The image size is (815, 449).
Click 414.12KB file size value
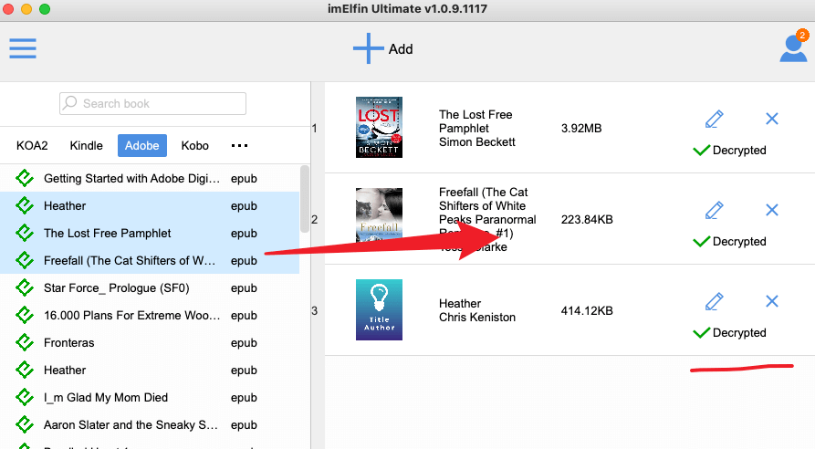click(x=587, y=311)
